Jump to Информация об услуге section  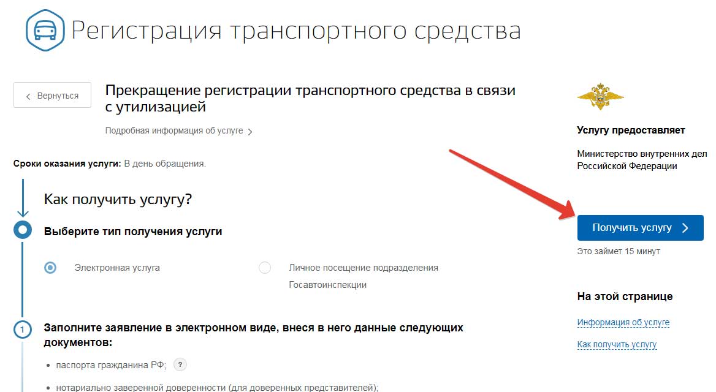[623, 322]
